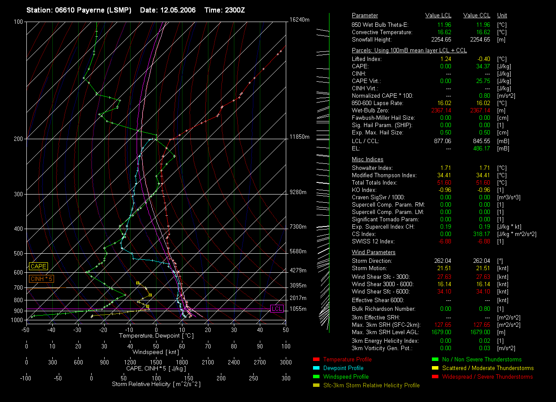Click the Parcels 100mB mean layer heading

(x=409, y=50)
